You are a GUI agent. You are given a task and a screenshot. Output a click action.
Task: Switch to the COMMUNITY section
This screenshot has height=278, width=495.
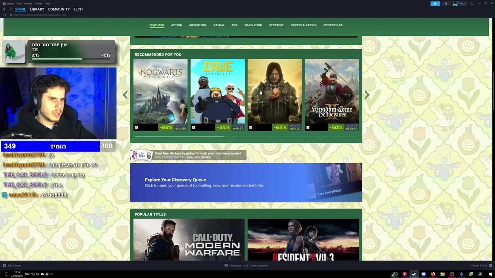tap(59, 9)
